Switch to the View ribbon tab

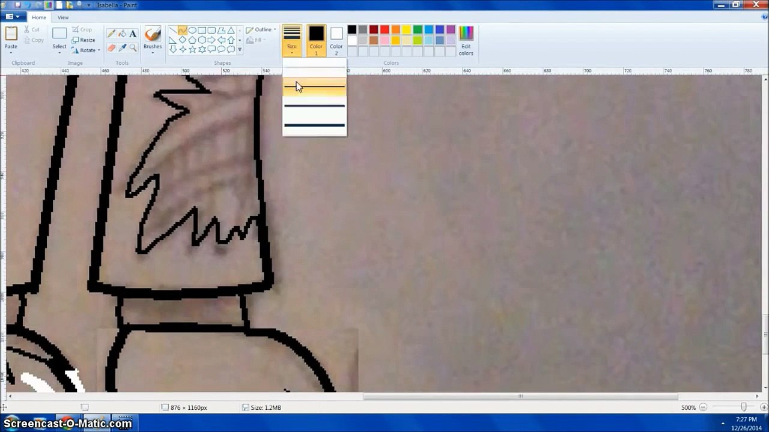(x=63, y=17)
